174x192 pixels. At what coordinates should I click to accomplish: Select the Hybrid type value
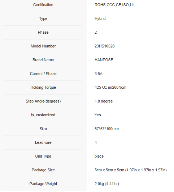(x=100, y=18)
